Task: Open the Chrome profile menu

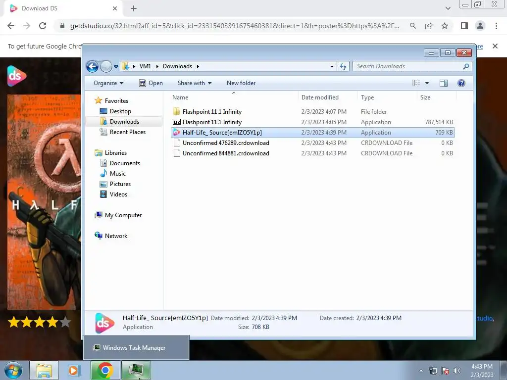Action: click(x=480, y=26)
